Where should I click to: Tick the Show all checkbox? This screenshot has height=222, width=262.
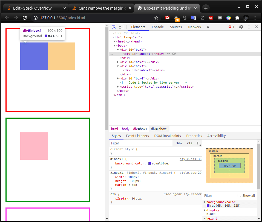pyautogui.click(x=239, y=195)
